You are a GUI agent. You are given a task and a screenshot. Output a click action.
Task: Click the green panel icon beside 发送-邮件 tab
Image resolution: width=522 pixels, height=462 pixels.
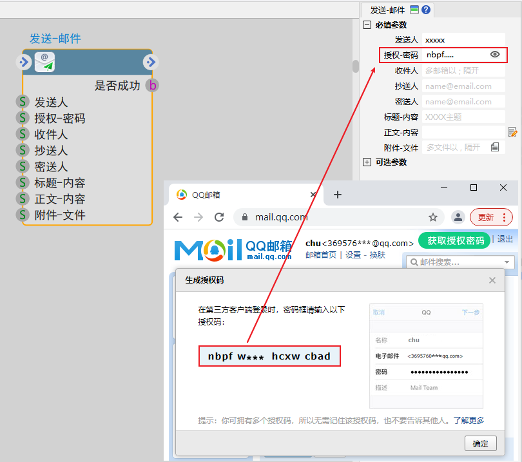coord(414,10)
